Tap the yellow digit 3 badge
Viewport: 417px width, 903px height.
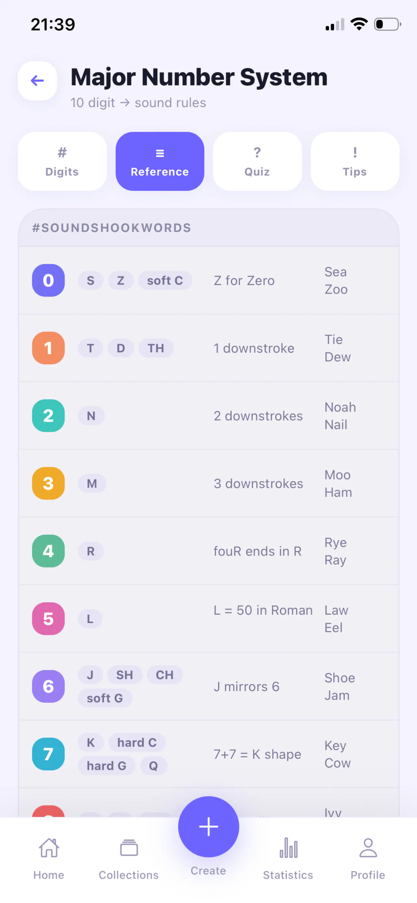pyautogui.click(x=48, y=483)
